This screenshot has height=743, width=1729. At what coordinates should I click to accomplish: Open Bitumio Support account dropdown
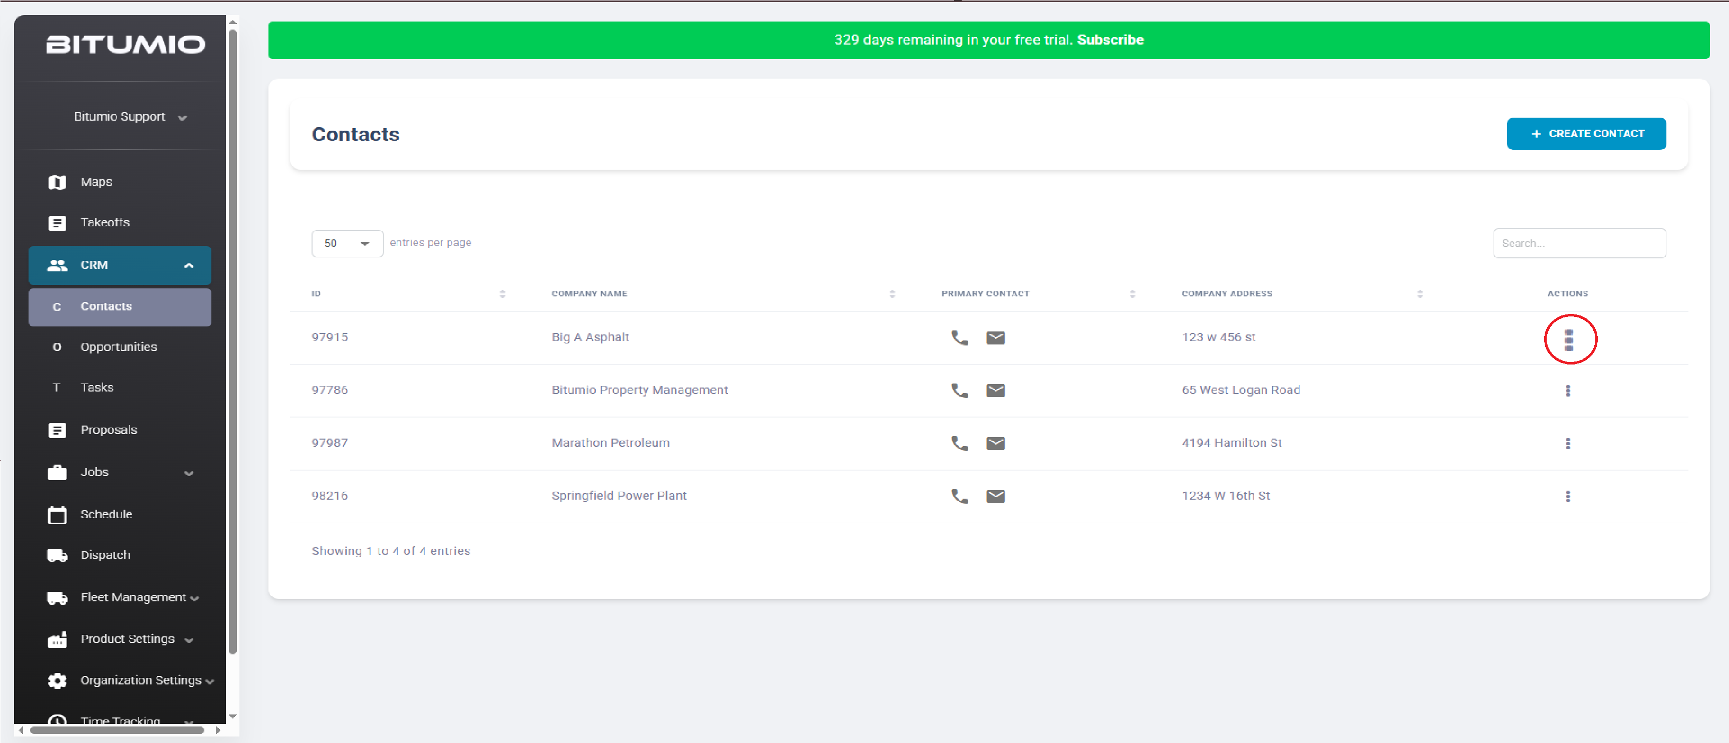tap(130, 117)
